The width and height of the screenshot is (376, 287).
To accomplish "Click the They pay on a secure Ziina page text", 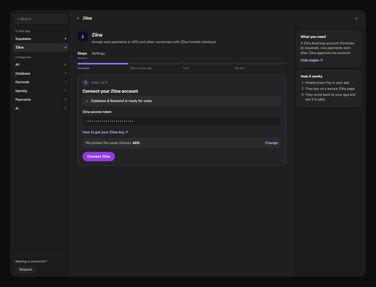I will [x=330, y=89].
